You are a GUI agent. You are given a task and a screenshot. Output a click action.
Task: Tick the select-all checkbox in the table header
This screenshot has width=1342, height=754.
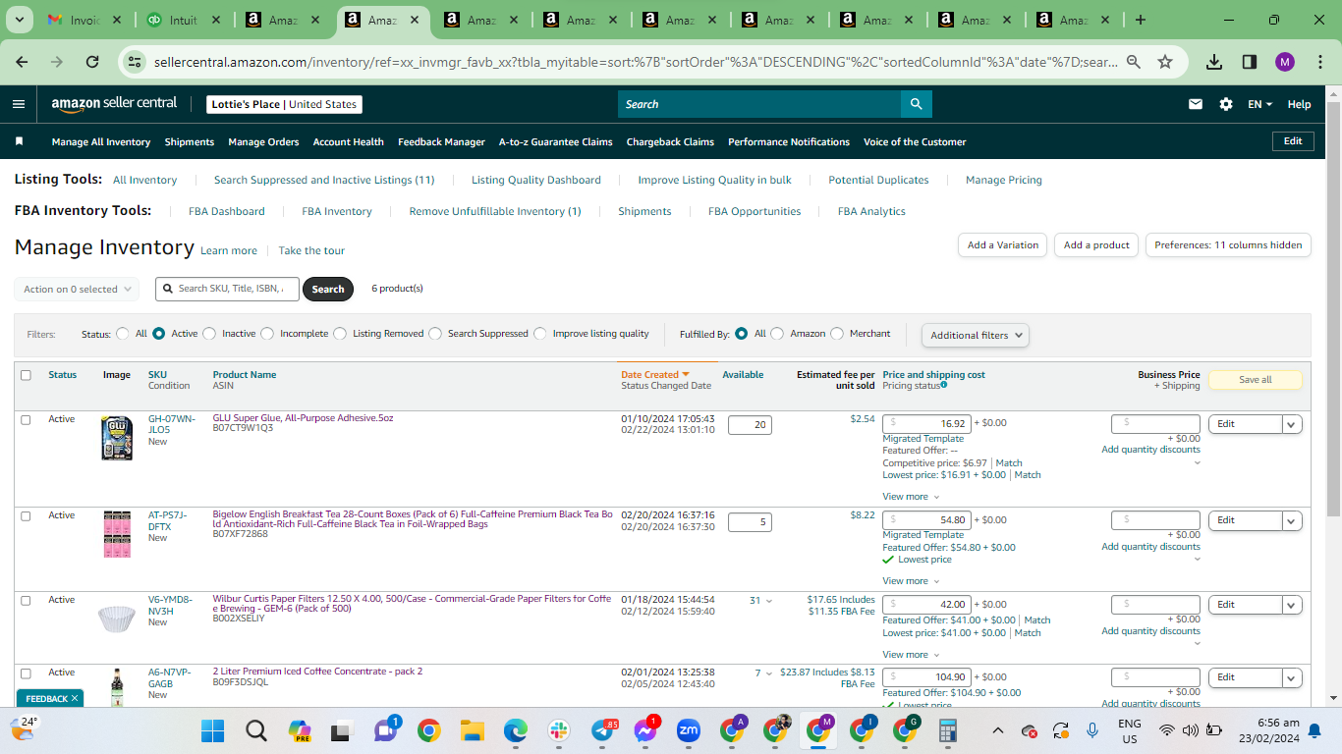click(x=26, y=375)
